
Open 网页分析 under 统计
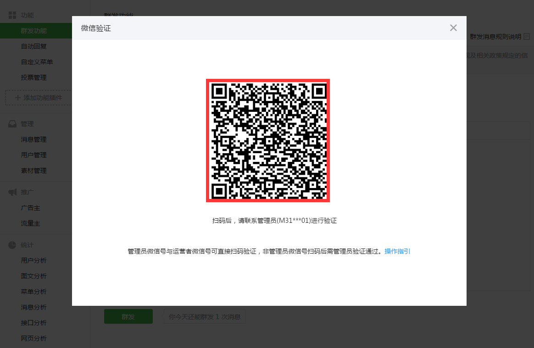[x=34, y=338]
